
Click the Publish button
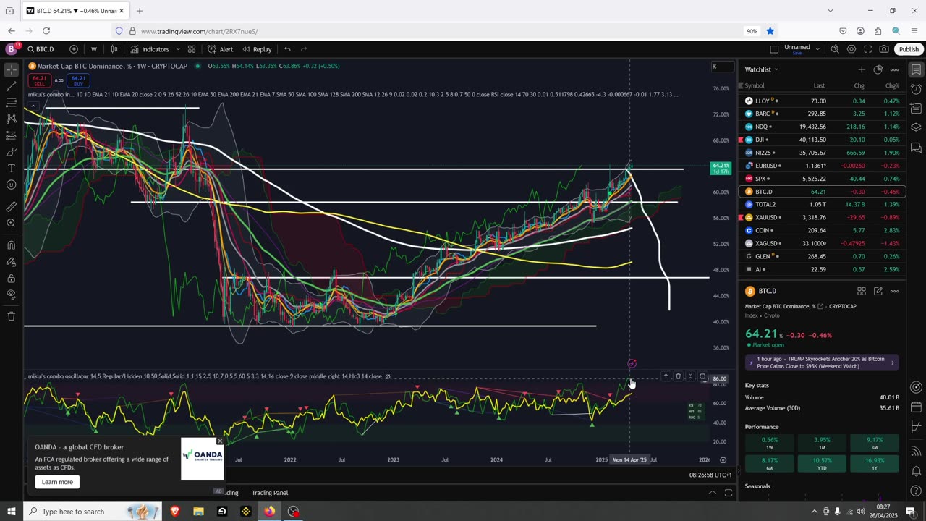click(x=909, y=49)
